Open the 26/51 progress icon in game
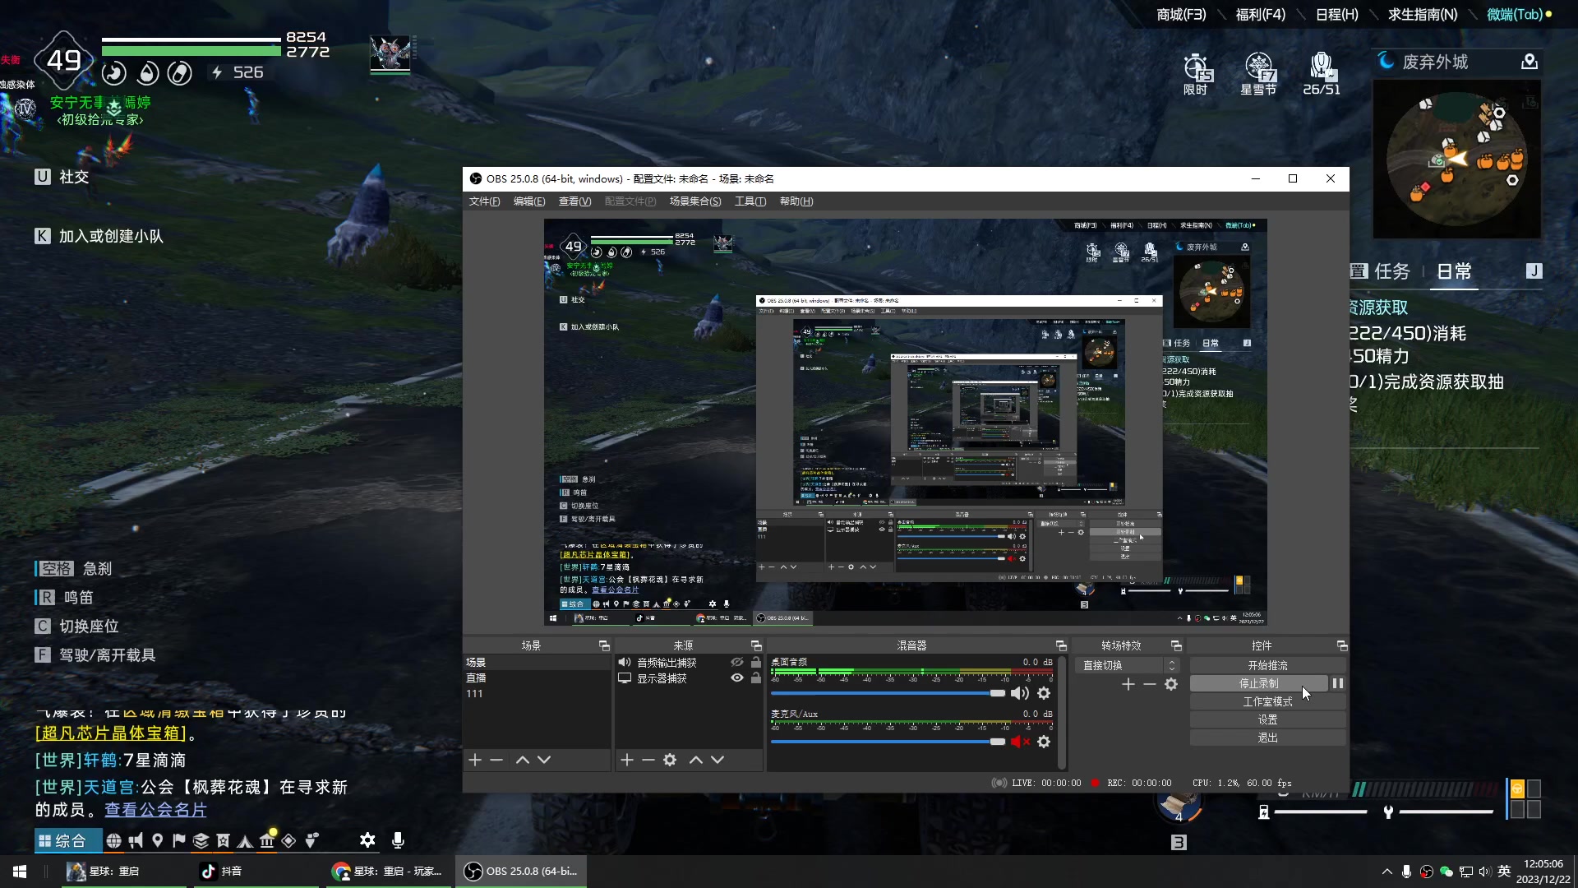 tap(1322, 74)
